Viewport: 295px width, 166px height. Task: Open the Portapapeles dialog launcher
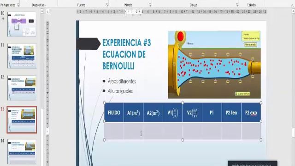(x=18, y=5)
